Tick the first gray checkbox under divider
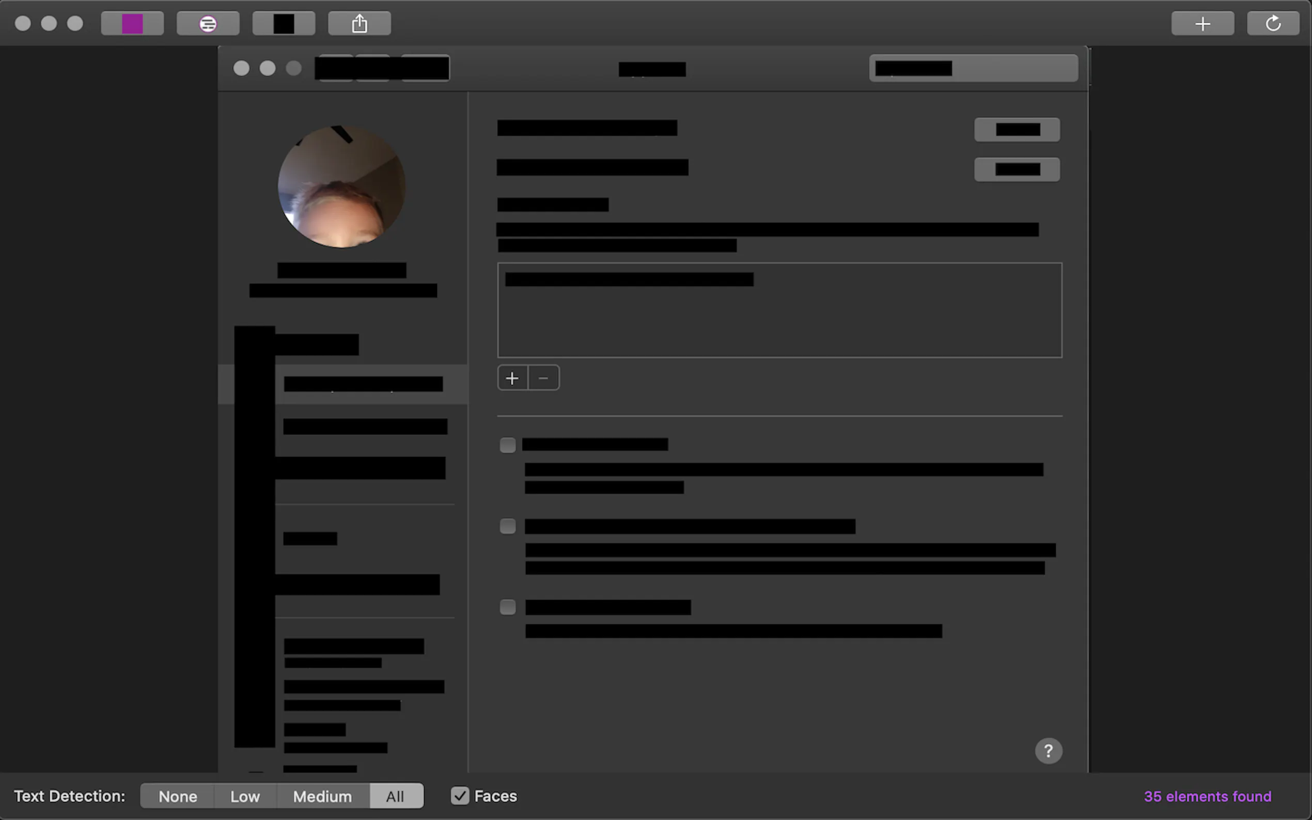Image resolution: width=1312 pixels, height=820 pixels. tap(508, 445)
